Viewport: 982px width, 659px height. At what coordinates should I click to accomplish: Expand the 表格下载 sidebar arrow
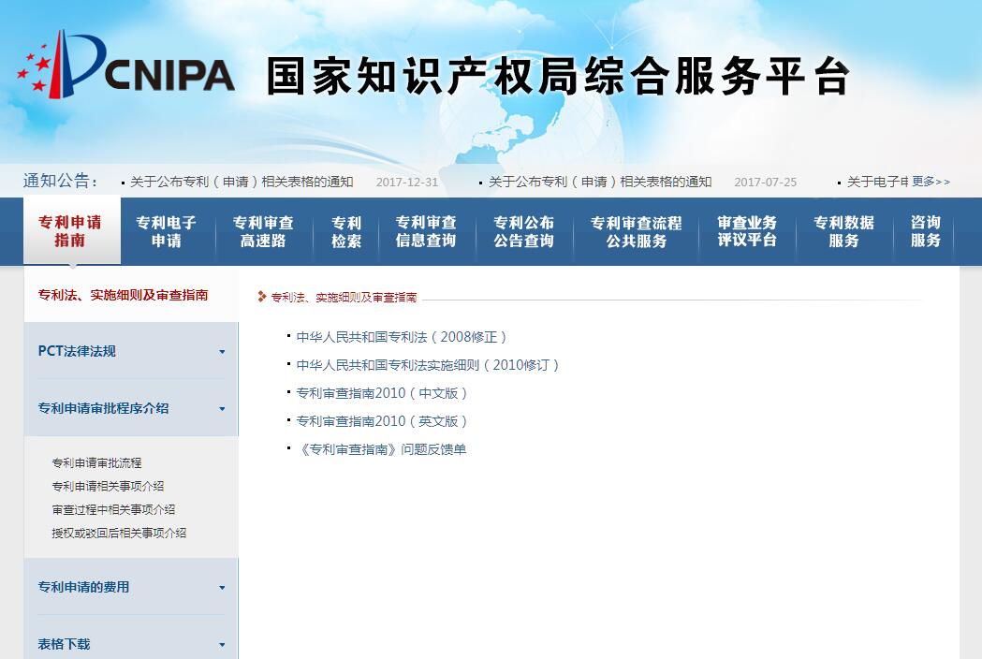(x=222, y=645)
